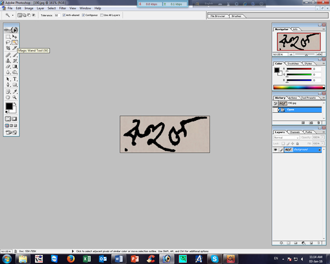Click Swap foreground and background colors
This screenshot has width=330, height=264.
(x=15, y=104)
